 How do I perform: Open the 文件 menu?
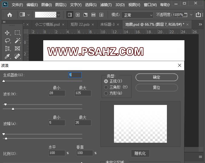click(17, 5)
